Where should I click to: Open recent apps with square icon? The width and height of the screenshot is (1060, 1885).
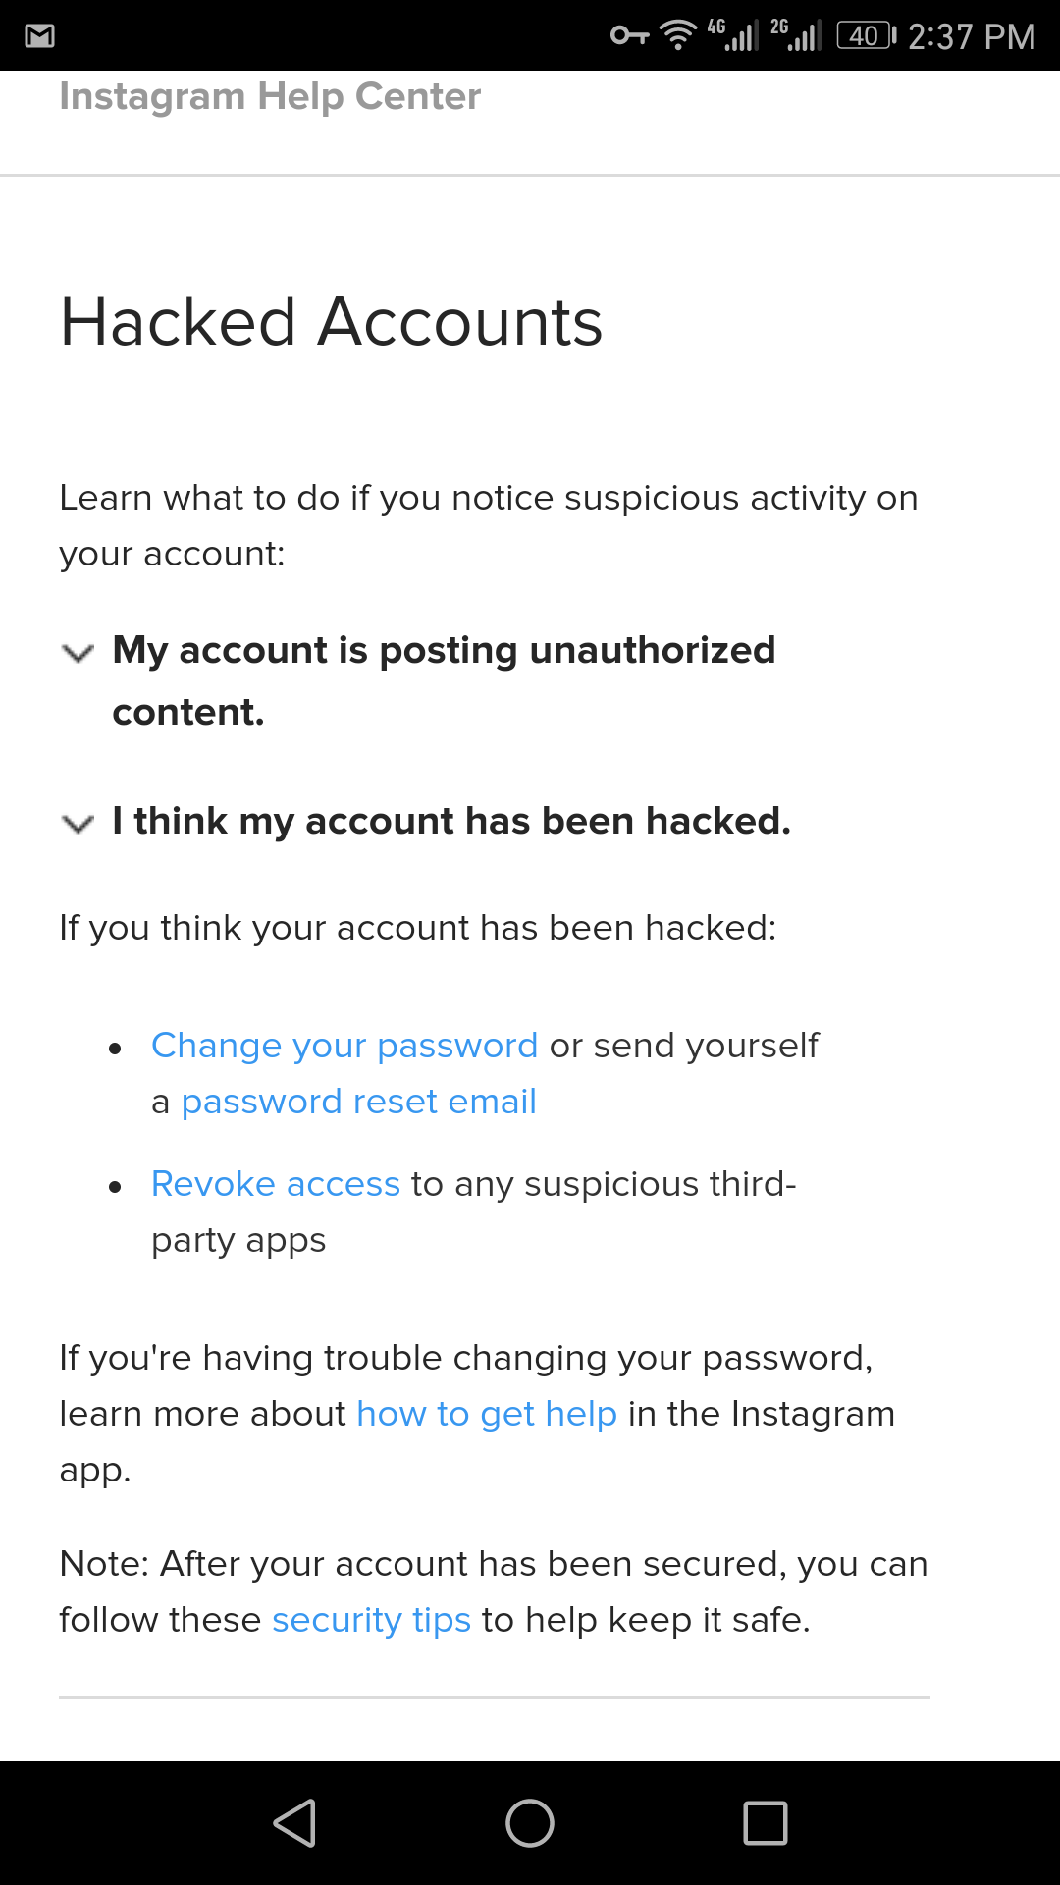pos(766,1823)
